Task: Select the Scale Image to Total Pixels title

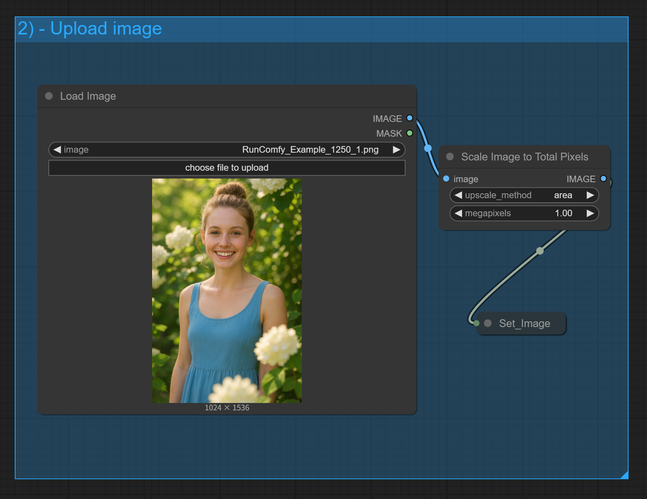Action: [524, 157]
